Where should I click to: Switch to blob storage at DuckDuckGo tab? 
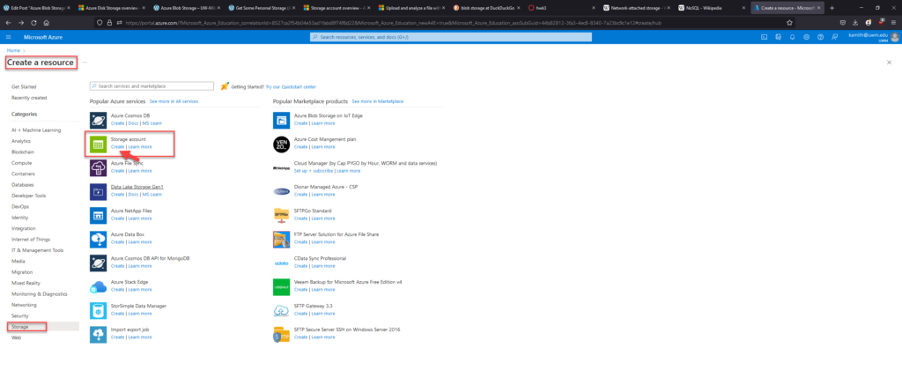click(484, 8)
